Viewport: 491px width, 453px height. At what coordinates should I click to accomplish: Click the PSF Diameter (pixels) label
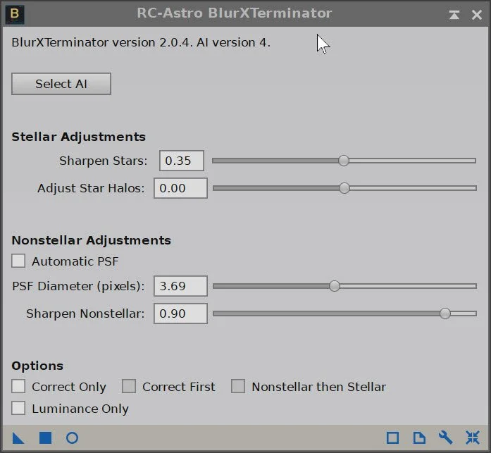click(x=78, y=286)
